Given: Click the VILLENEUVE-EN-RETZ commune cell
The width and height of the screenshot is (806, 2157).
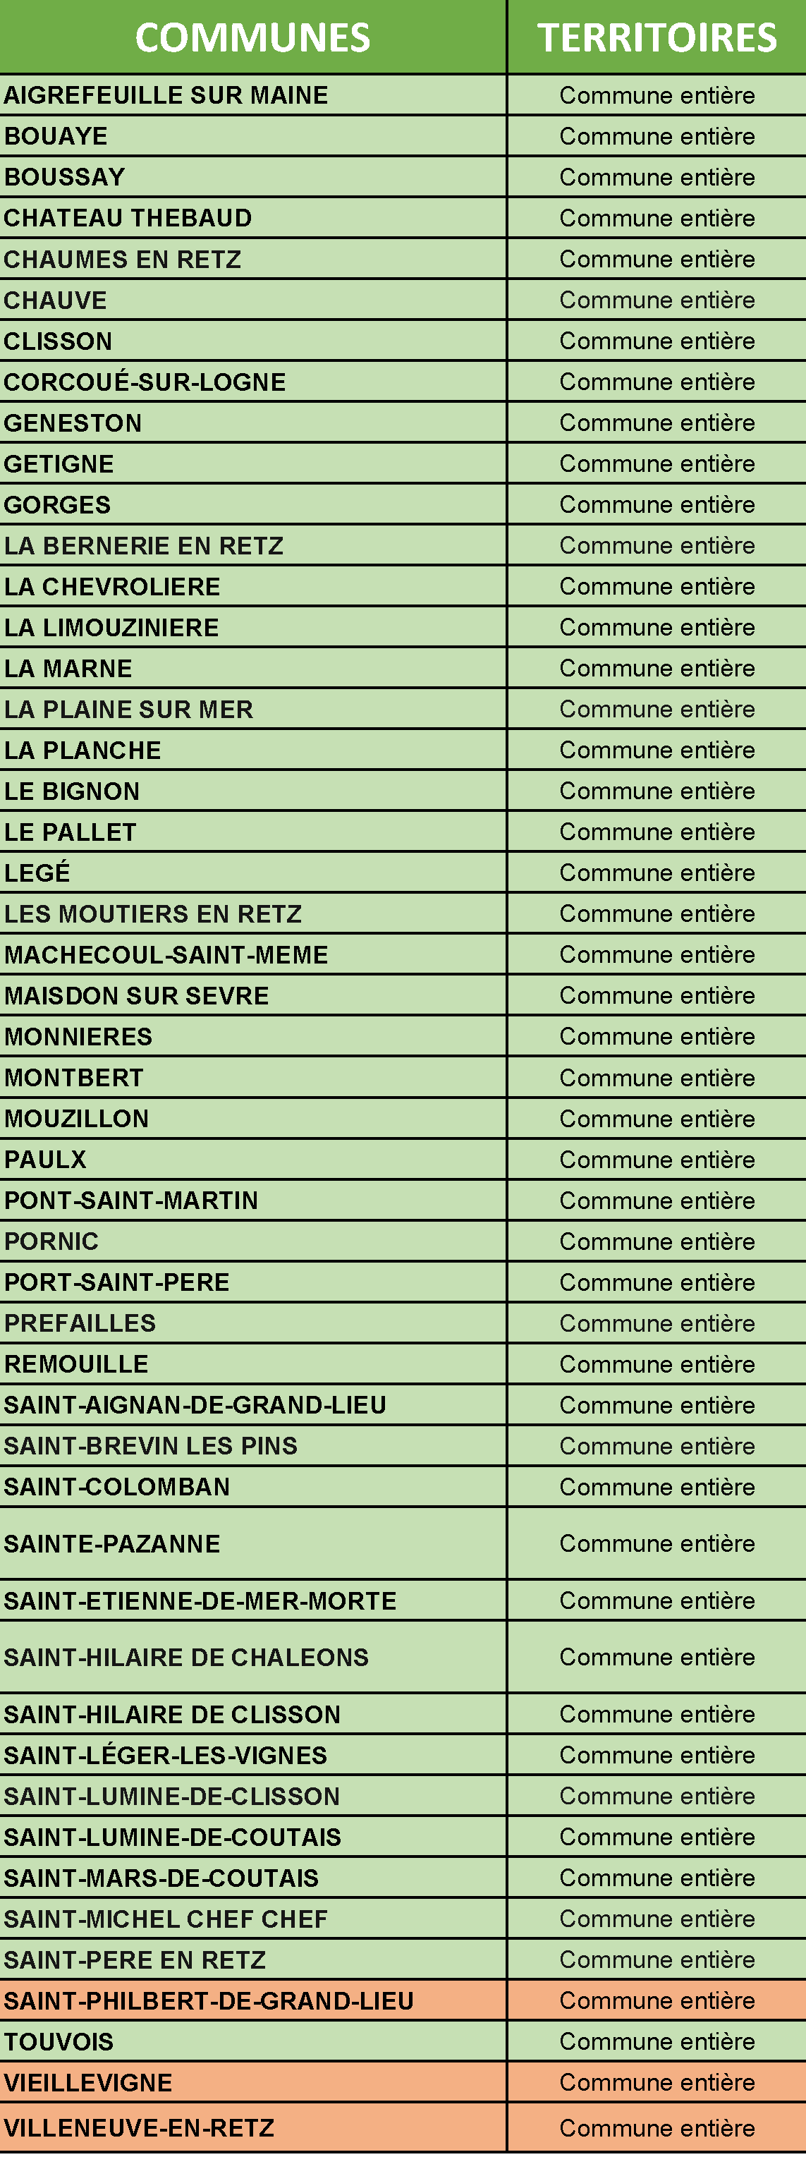Looking at the screenshot, I should [139, 2127].
